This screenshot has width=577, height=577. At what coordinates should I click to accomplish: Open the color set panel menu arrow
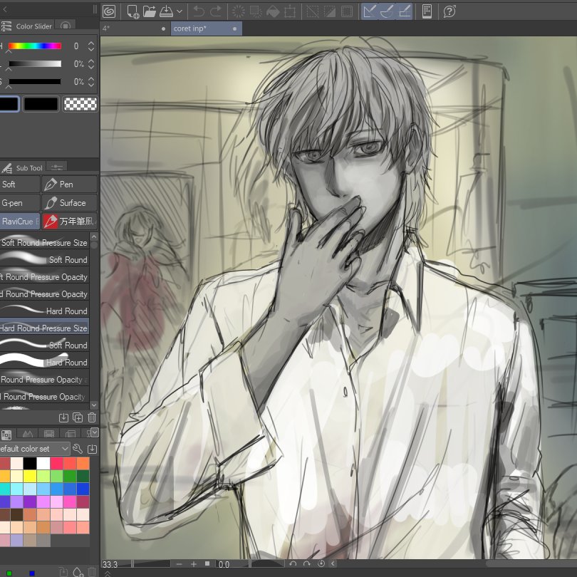coord(95,432)
